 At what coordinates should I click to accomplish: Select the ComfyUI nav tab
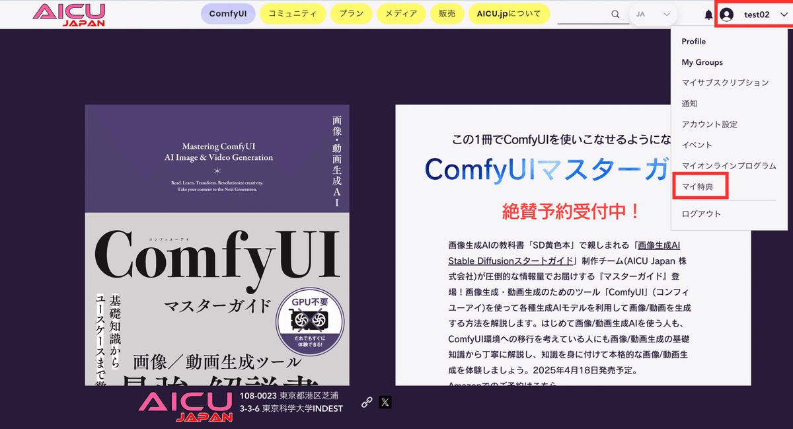pyautogui.click(x=227, y=14)
